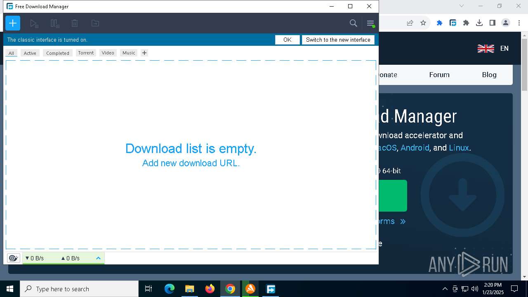528x297 pixels.
Task: Click the start download toolbar icon
Action: pos(34,24)
